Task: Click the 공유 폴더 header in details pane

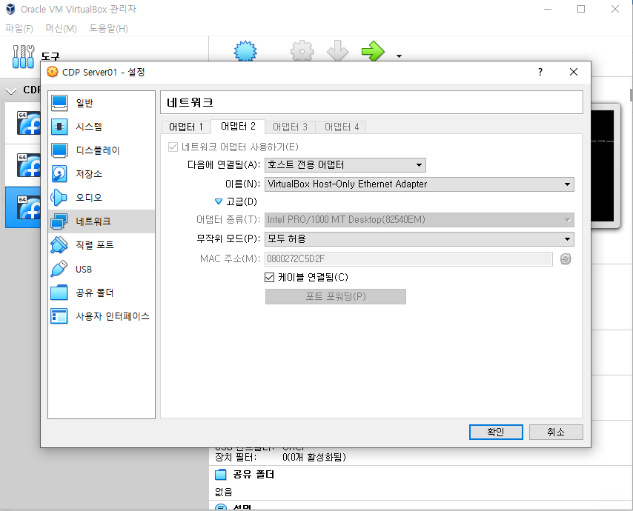Action: click(253, 475)
